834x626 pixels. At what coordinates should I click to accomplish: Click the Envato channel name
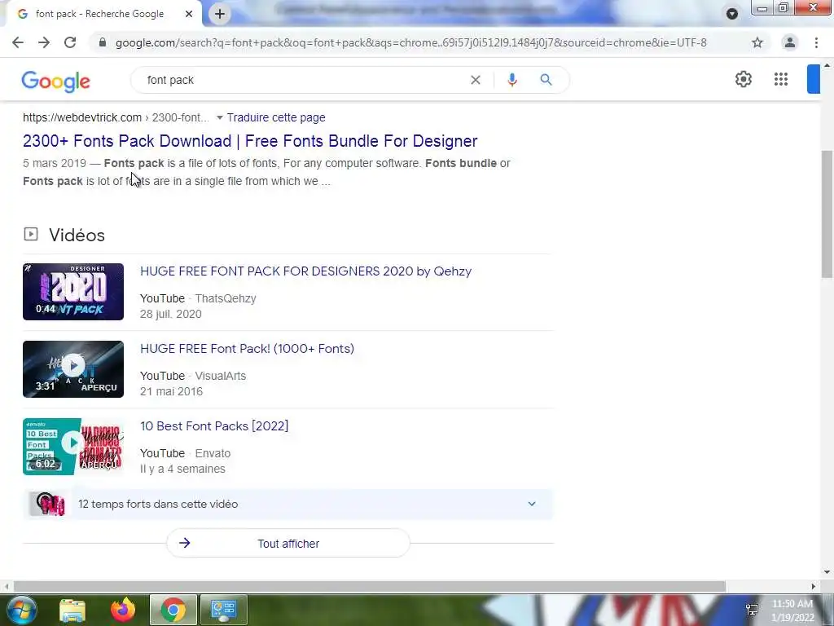click(213, 453)
